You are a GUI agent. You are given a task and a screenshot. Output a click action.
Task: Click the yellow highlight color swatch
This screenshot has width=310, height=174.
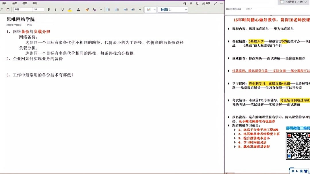(x=70, y=9)
